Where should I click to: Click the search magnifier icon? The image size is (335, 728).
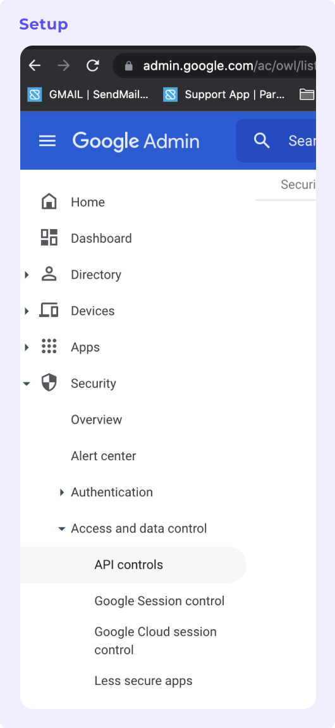pos(262,141)
